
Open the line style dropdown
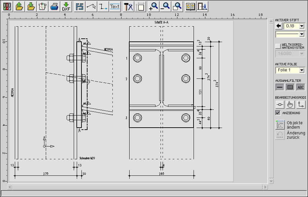tap(302, 34)
